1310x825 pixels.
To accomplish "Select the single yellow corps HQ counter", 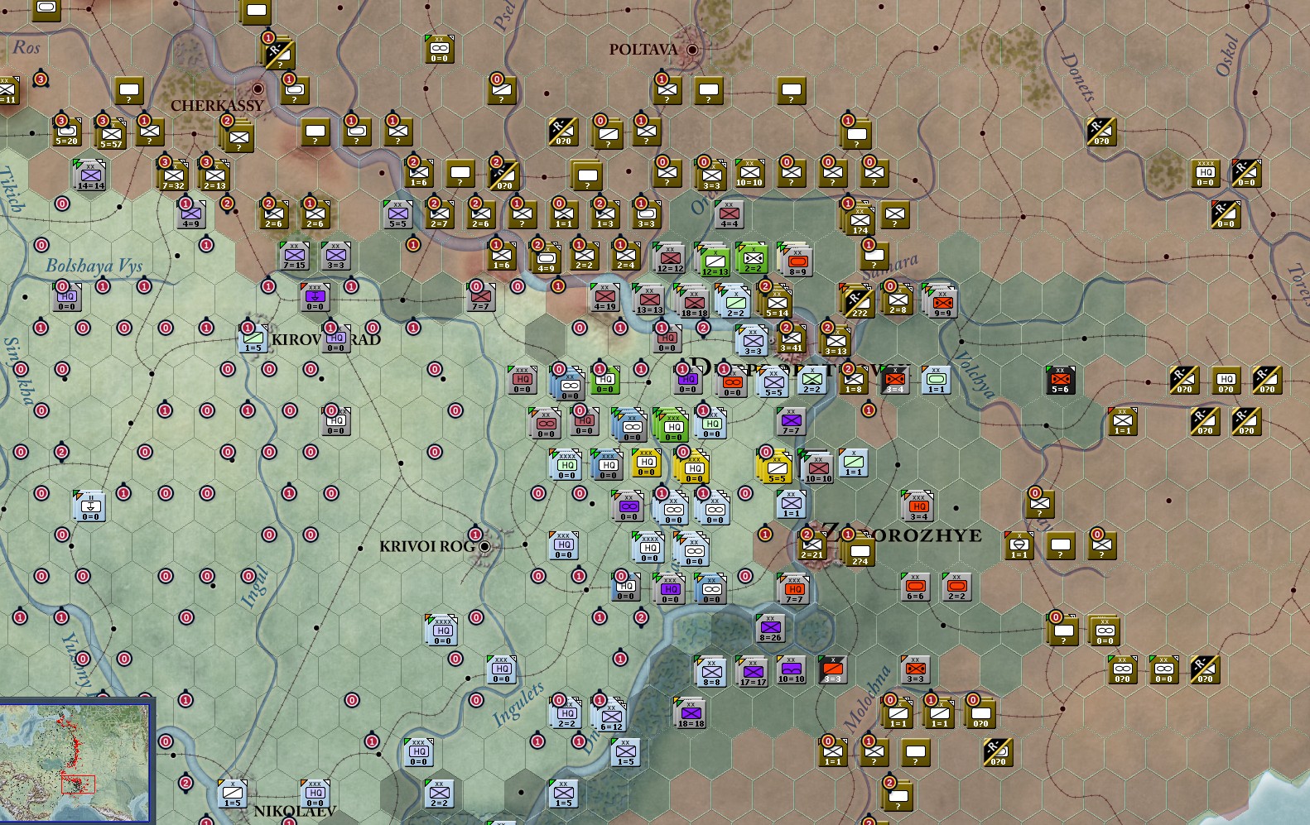I will pos(646,463).
